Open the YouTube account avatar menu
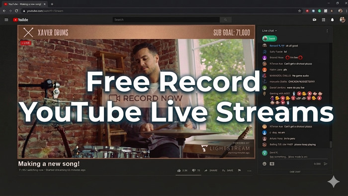Viewport: 348px width, 196px height. coord(342,19)
